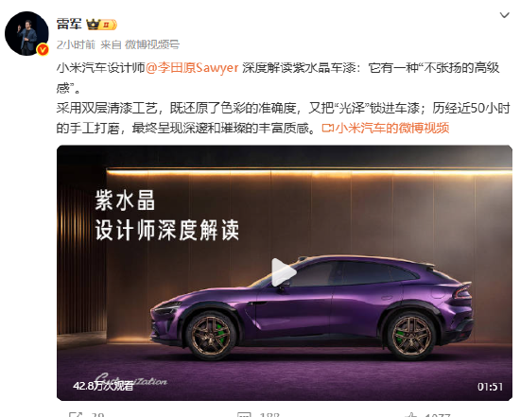
Task: Click the video camera icon before 小米汽车的微博视频
Action: (328, 128)
